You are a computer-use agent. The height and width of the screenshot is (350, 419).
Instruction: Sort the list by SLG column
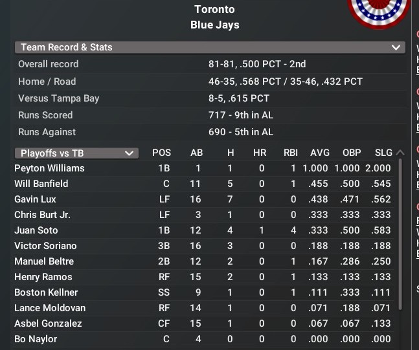click(x=383, y=153)
